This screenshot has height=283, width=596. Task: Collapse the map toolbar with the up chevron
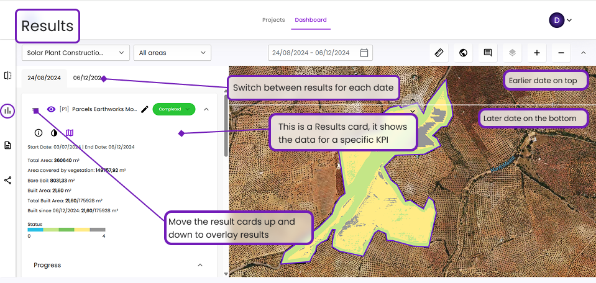click(x=584, y=53)
